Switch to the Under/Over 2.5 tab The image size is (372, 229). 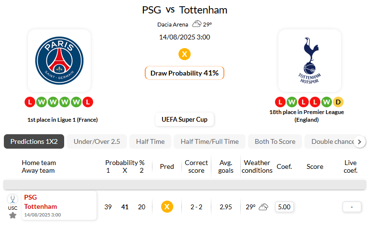pos(96,141)
